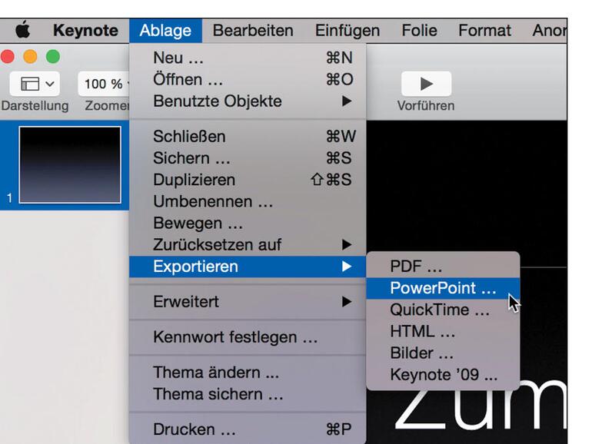Export as Bilder … images
This screenshot has height=444, width=592.
click(x=443, y=353)
